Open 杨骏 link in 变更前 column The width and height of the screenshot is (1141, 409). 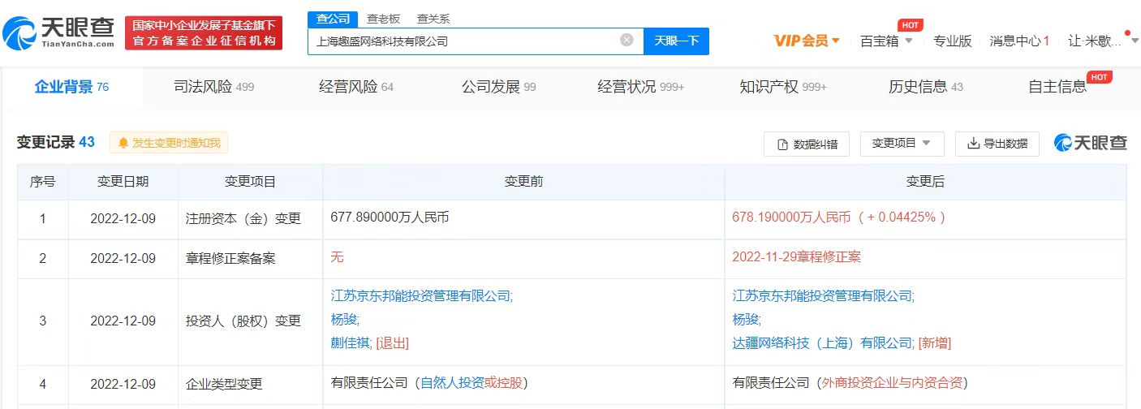point(345,320)
